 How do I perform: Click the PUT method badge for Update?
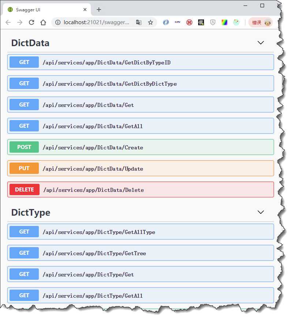tap(24, 168)
